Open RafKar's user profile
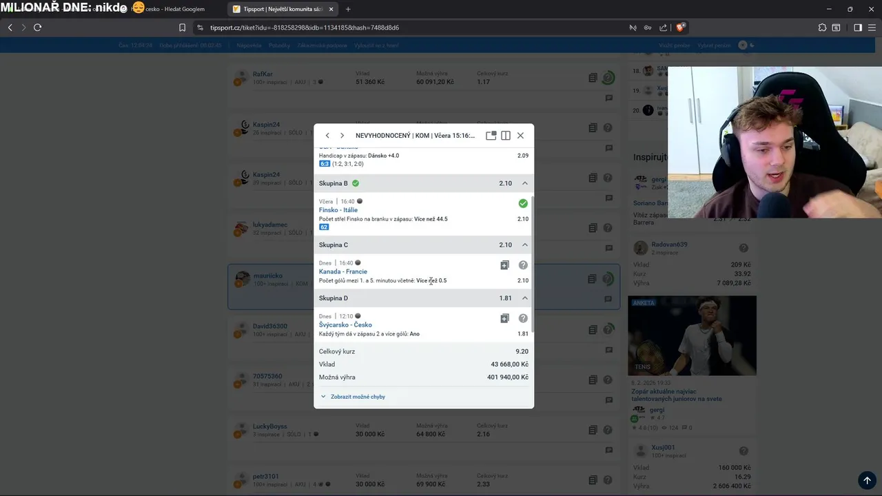 pos(263,74)
